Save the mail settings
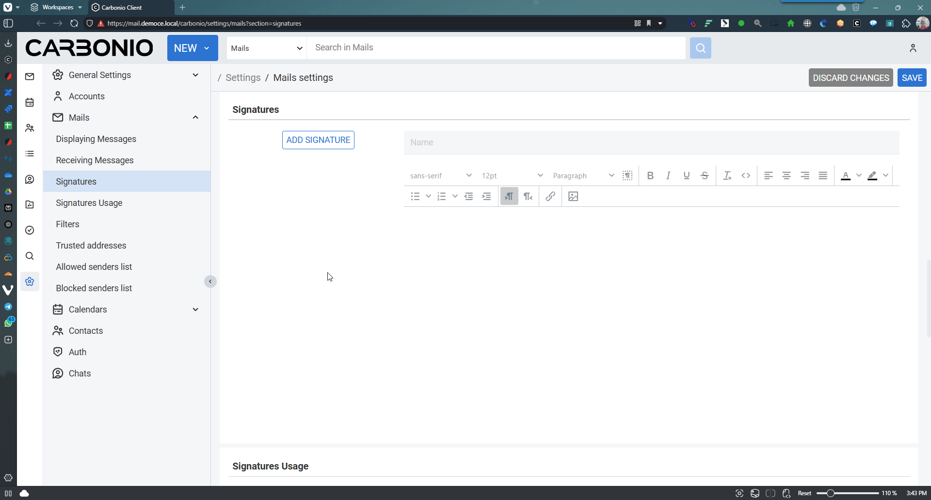The width and height of the screenshot is (931, 500). point(912,78)
